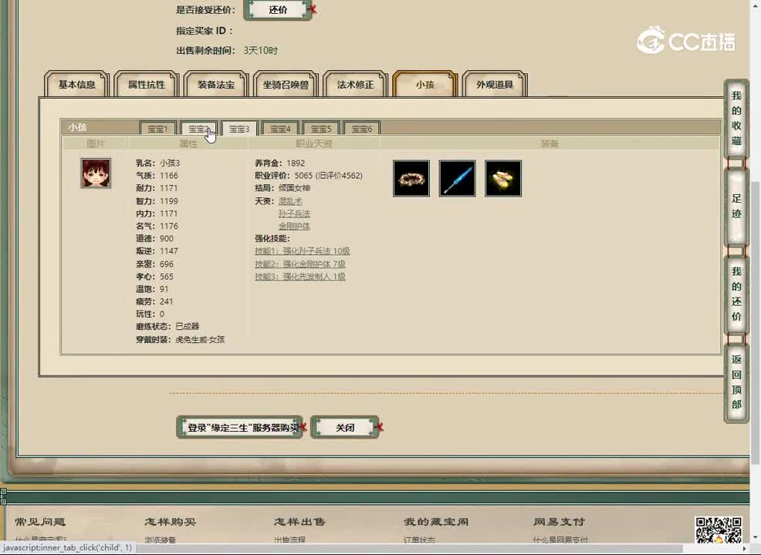Click the blue sword equipment icon
The height and width of the screenshot is (555, 761).
coord(457,178)
